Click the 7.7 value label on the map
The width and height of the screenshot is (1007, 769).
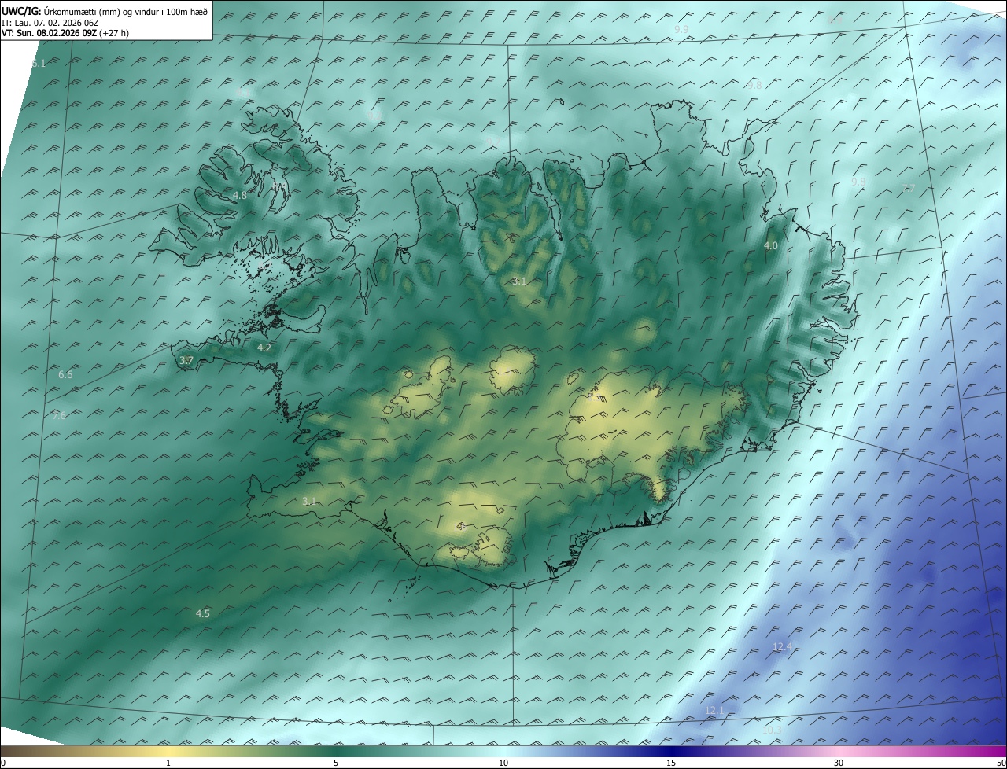click(x=909, y=188)
